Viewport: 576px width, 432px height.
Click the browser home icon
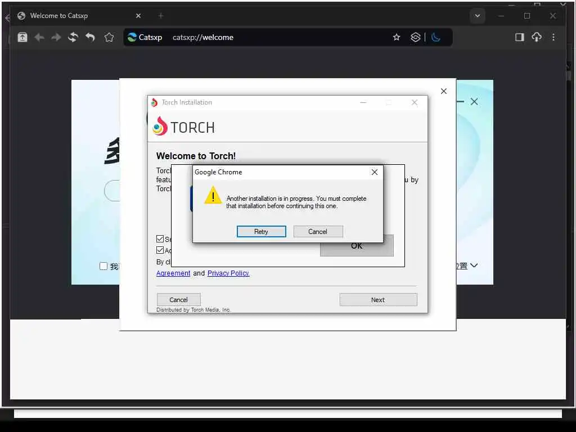coord(22,37)
